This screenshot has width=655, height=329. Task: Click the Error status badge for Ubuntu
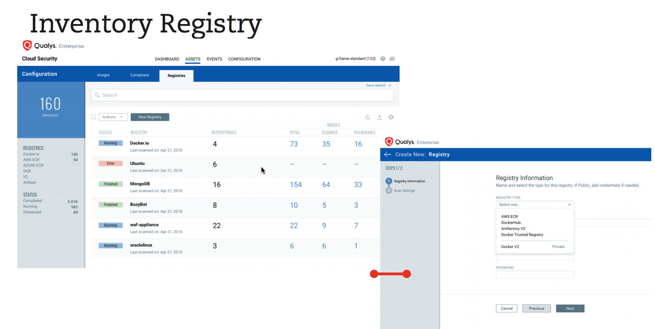[x=111, y=164]
